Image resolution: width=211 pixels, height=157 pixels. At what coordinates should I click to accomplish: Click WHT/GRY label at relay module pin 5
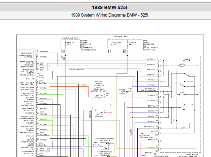click(151, 75)
